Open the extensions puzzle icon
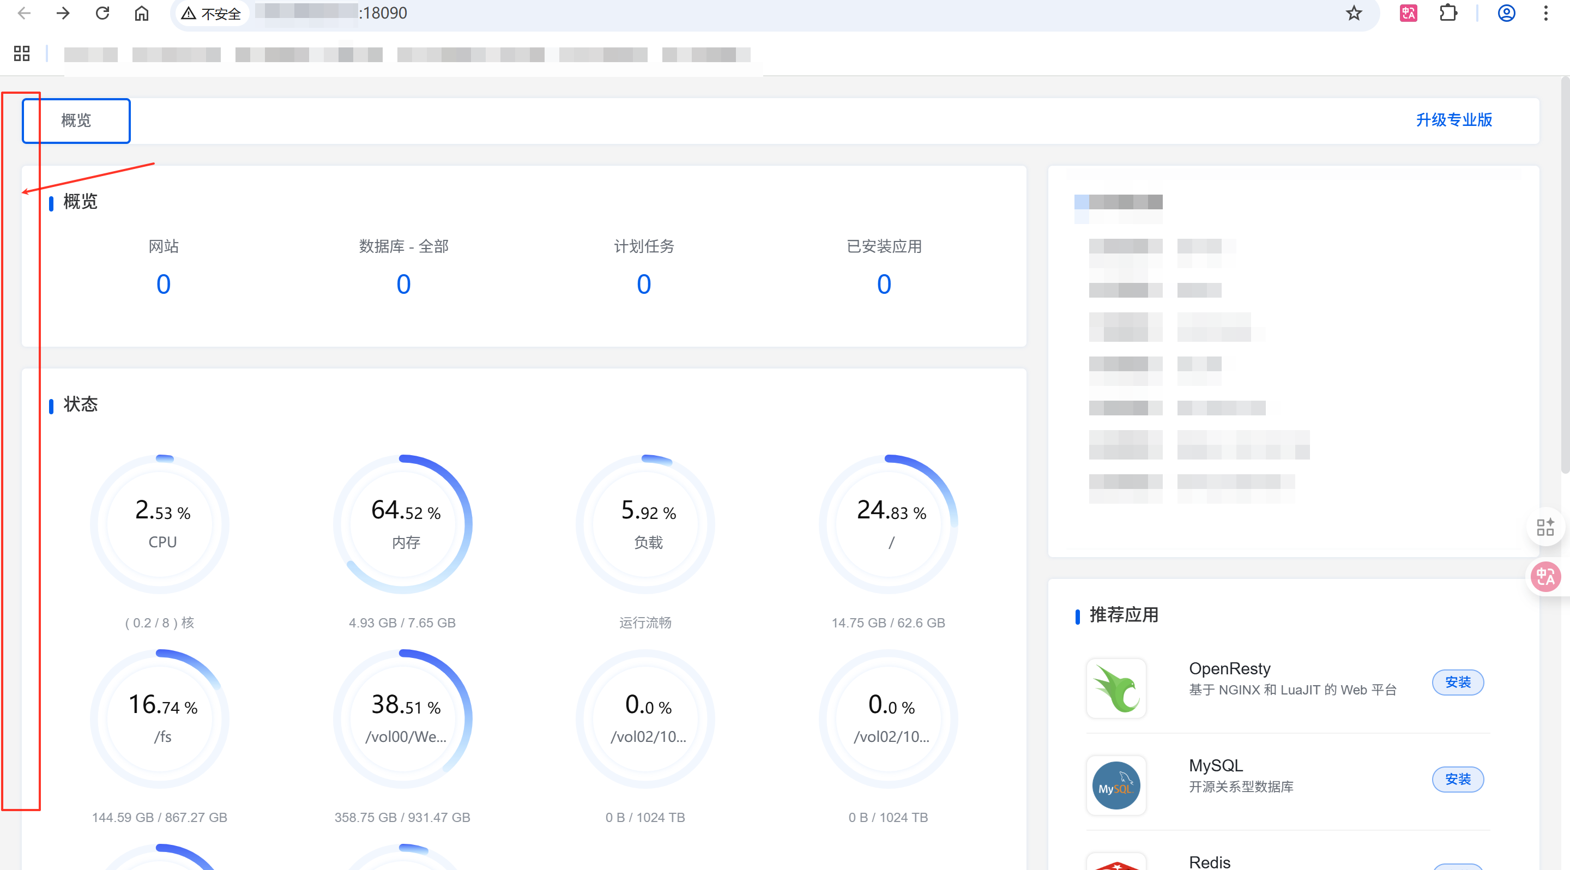Image resolution: width=1570 pixels, height=870 pixels. click(x=1448, y=13)
